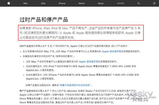Click the paragraph starting 如果某款 iPhone

[x=80, y=33]
